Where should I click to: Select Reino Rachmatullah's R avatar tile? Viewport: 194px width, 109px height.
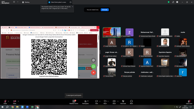click(x=147, y=52)
